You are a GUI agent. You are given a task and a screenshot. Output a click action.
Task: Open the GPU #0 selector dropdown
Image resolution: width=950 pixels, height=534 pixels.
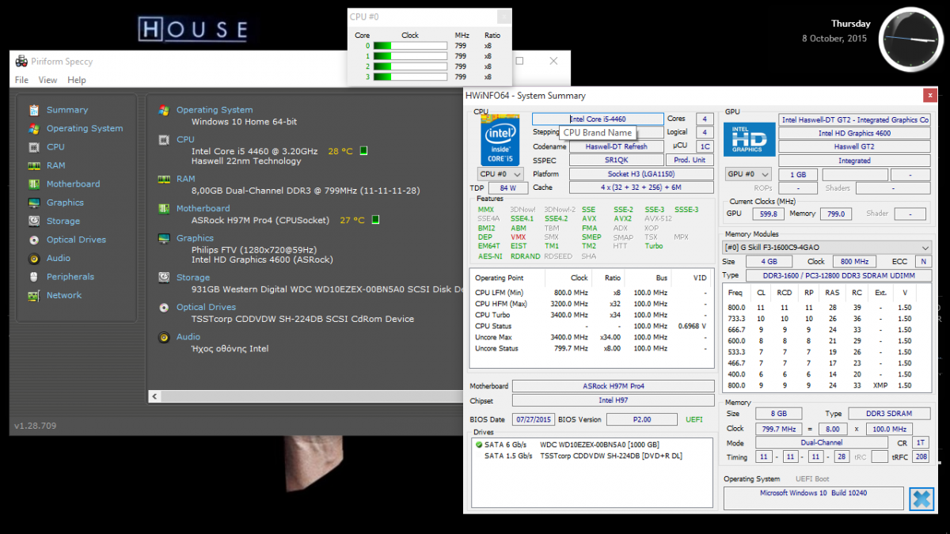[748, 174]
